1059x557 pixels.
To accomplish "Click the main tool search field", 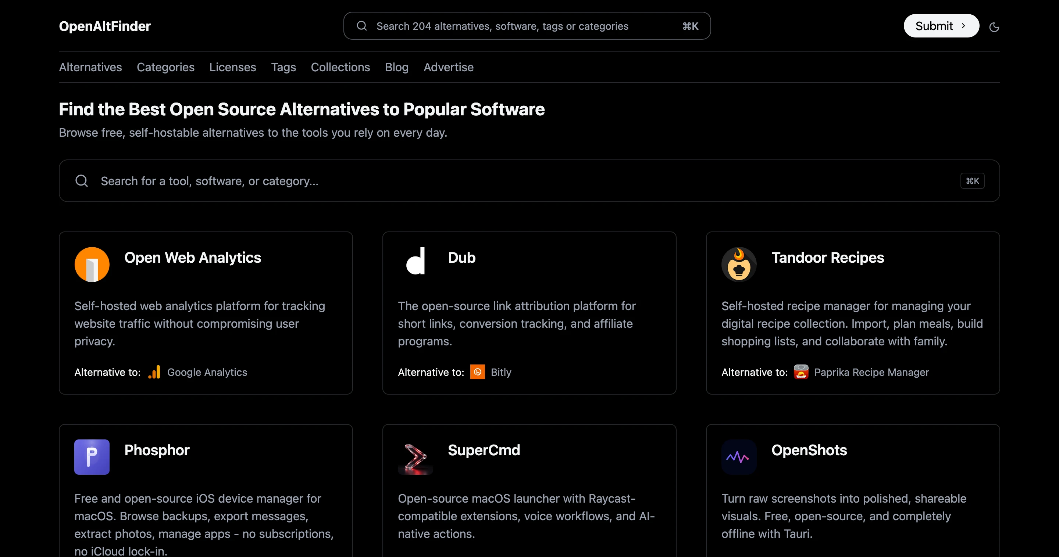I will click(x=529, y=181).
